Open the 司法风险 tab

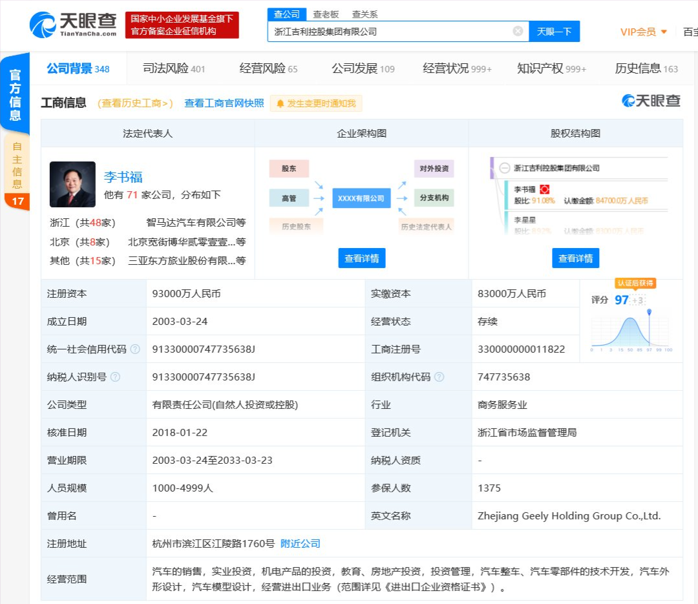(174, 68)
